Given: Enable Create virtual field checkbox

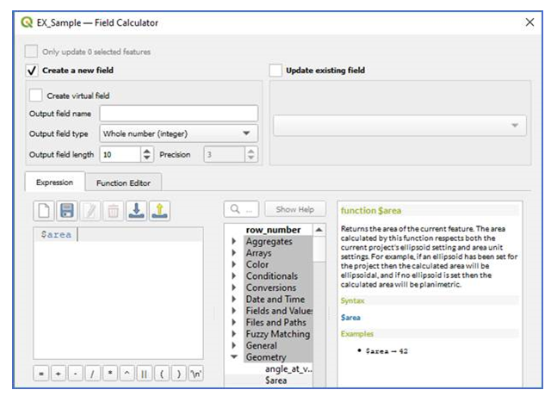Looking at the screenshot, I should 36,96.
